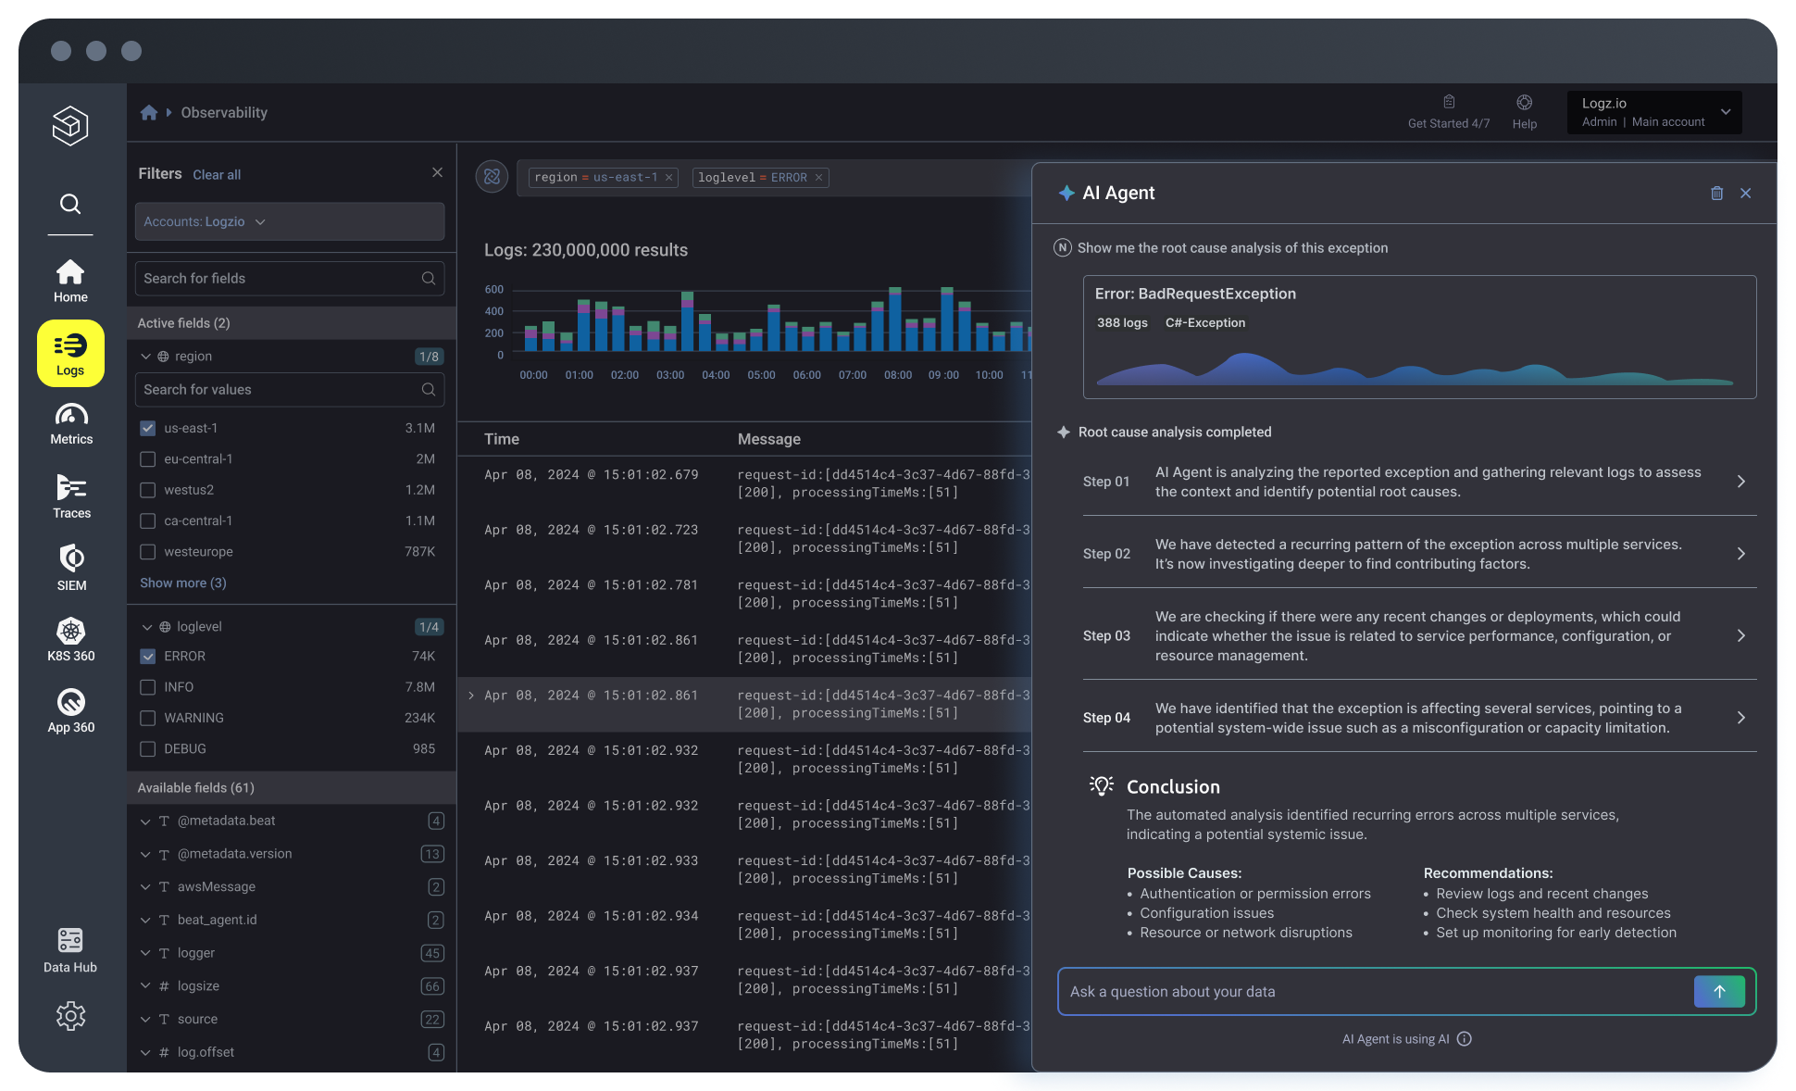Check the WARNING loglevel filter

pyautogui.click(x=148, y=718)
